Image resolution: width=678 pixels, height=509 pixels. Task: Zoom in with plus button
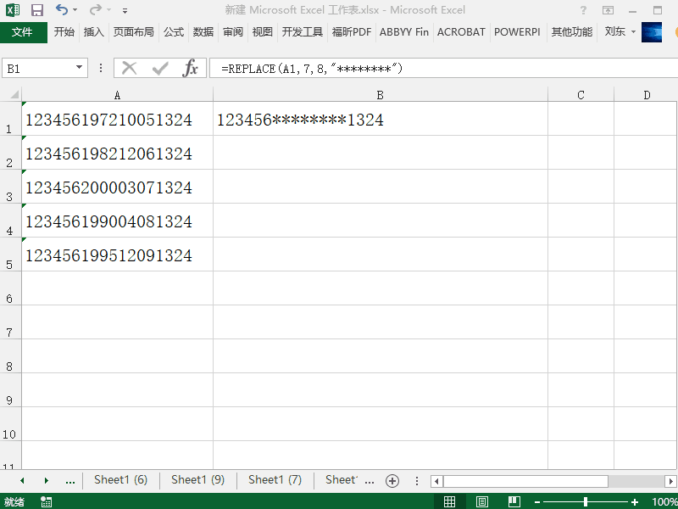tap(635, 502)
